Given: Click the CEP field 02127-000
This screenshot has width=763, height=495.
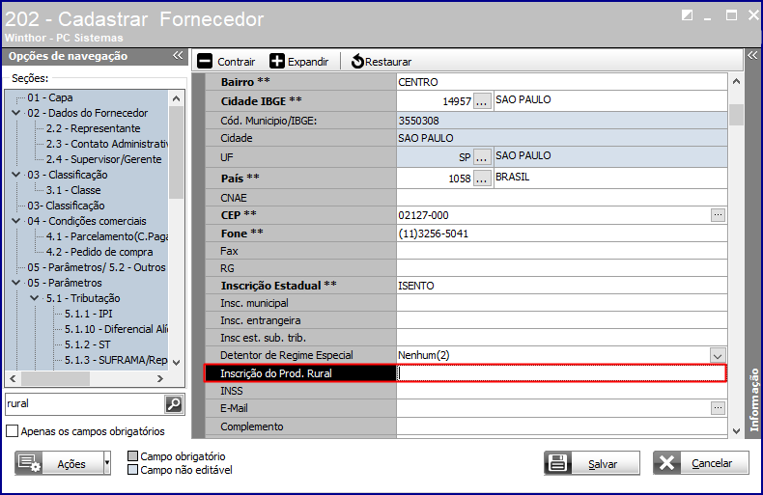Looking at the screenshot, I should (553, 215).
